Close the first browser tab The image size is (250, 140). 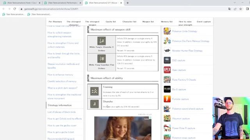(x=39, y=3)
